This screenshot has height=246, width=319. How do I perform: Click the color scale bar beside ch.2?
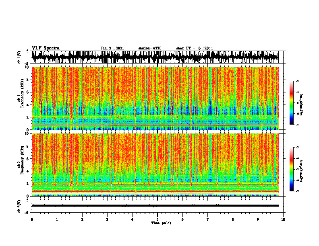point(291,169)
